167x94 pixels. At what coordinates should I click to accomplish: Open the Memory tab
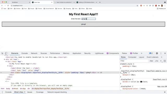66,53
